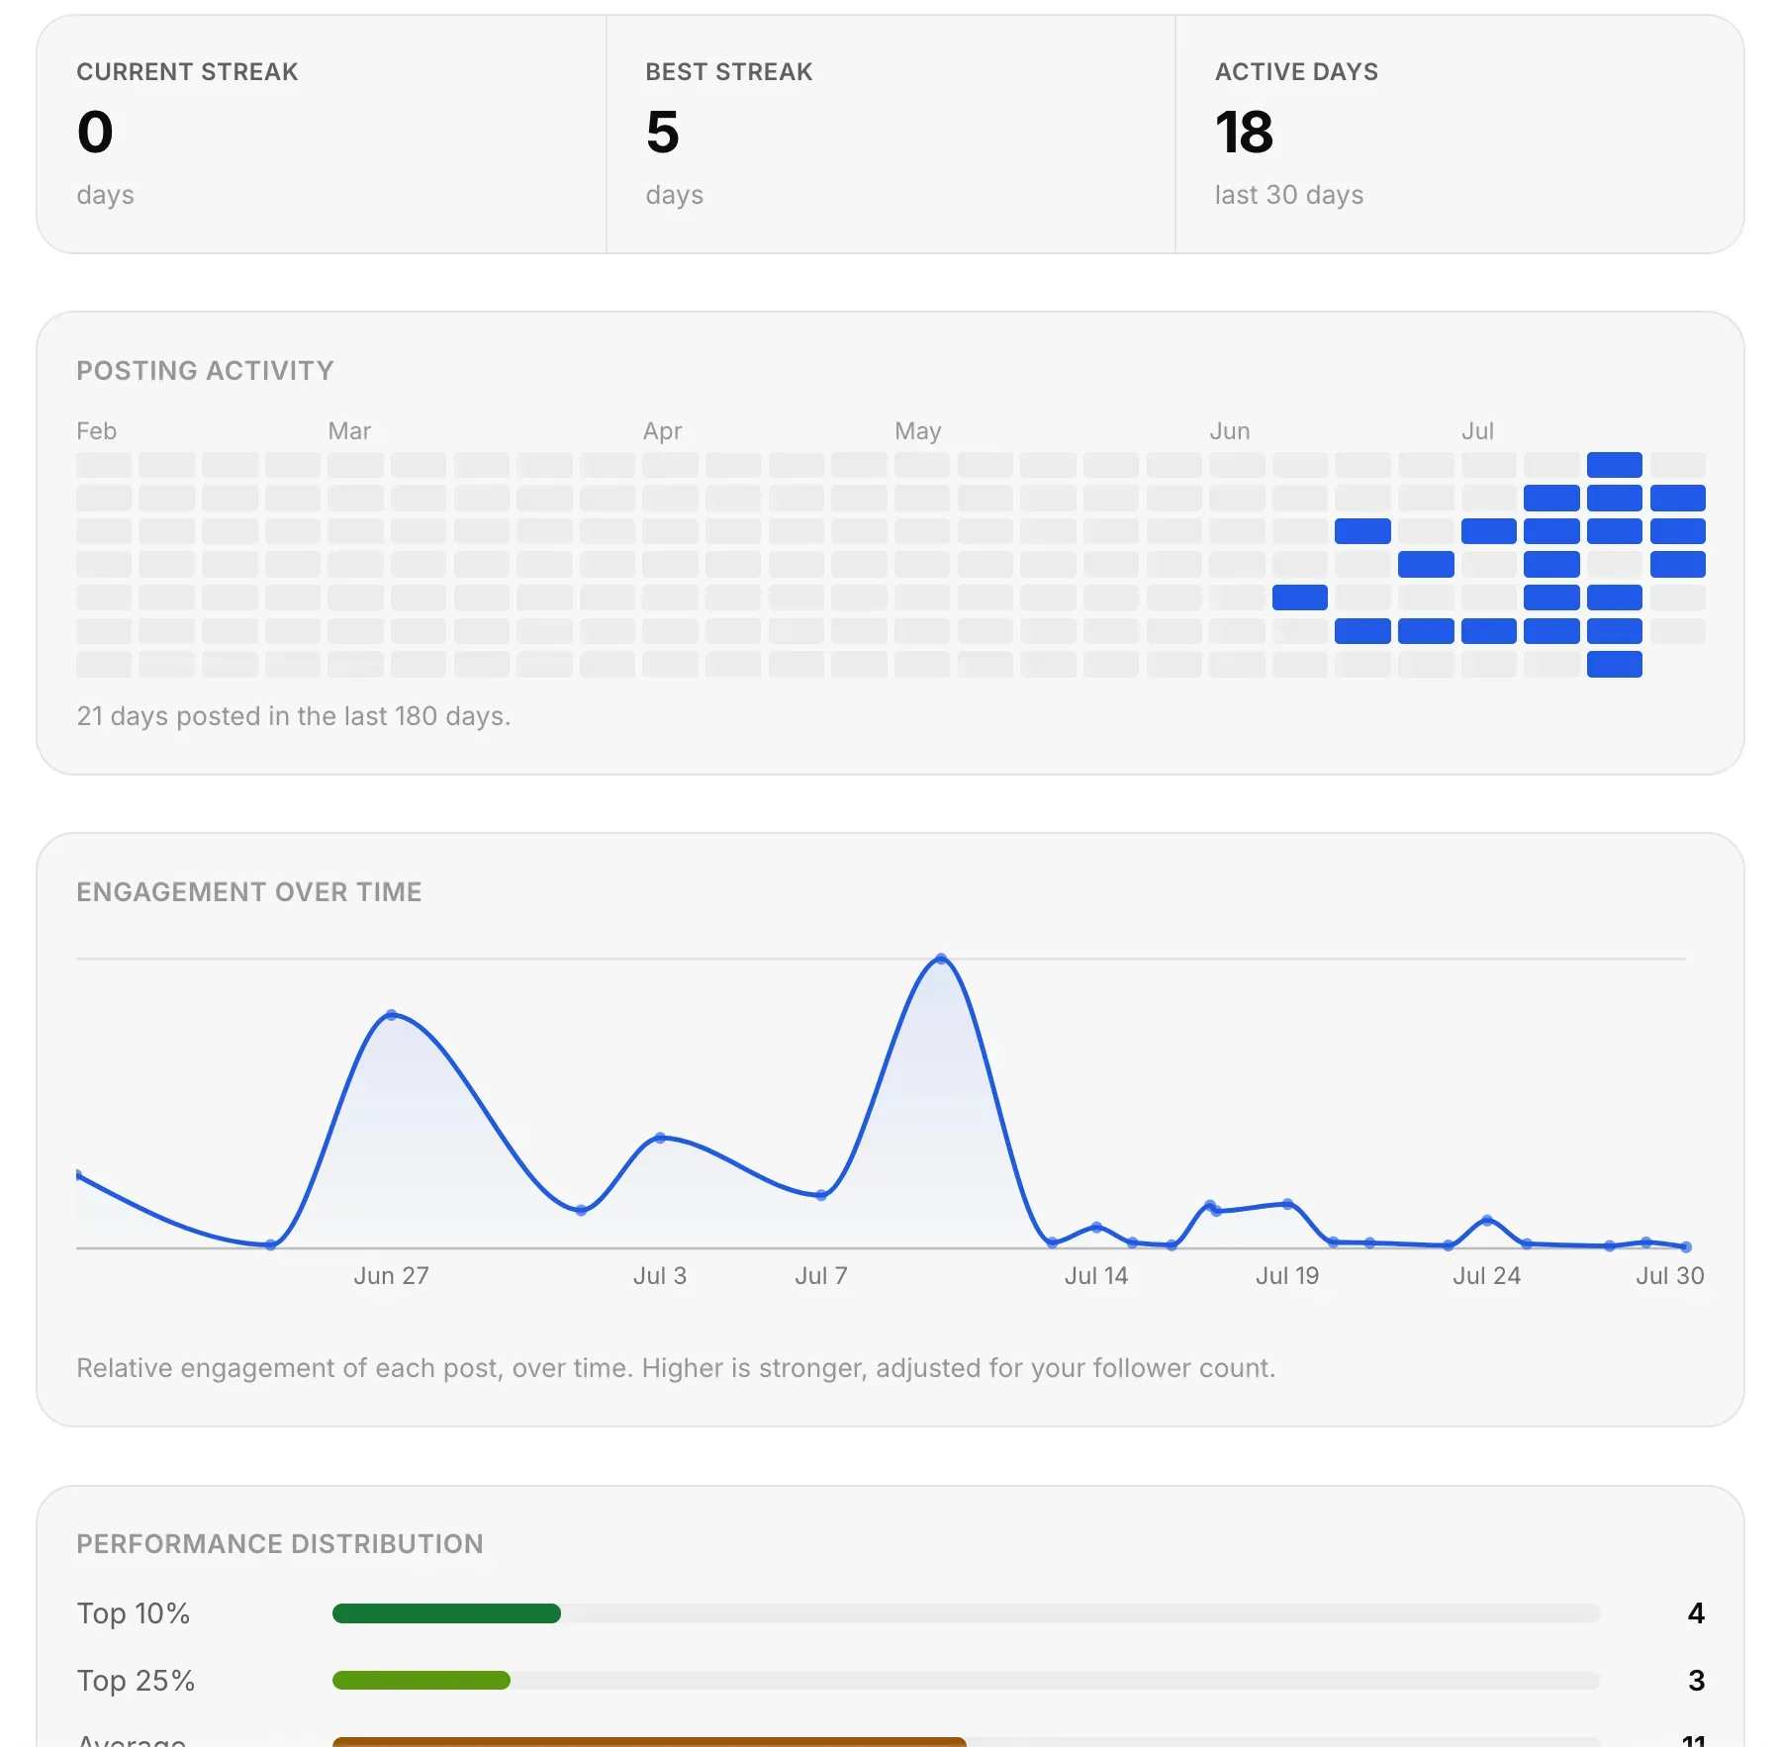1781x1747 pixels.
Task: Click the Jul 24 data point
Action: coord(1487,1220)
